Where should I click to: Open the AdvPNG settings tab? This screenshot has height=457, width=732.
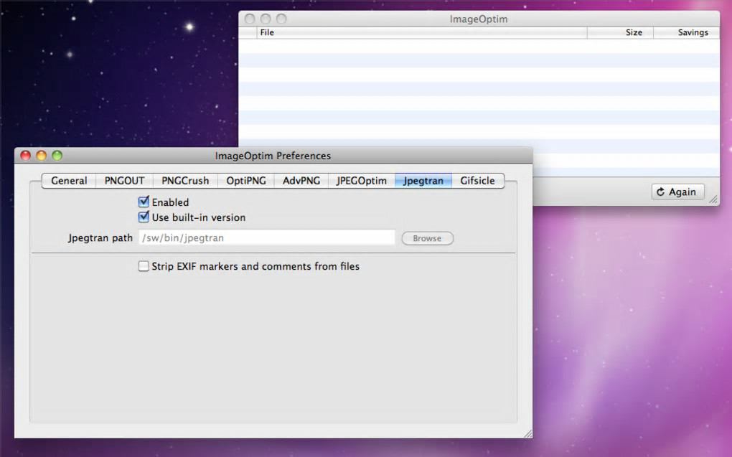pos(301,181)
